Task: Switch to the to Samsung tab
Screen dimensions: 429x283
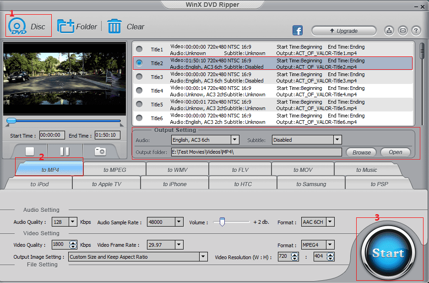Action: 311,184
